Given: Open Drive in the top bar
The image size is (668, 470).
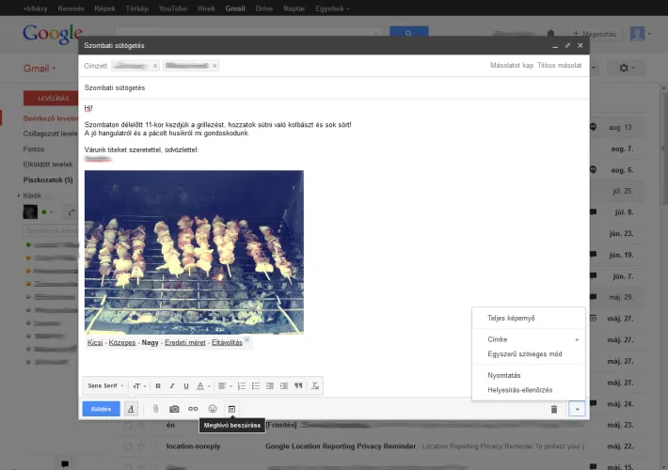Looking at the screenshot, I should 263,8.
